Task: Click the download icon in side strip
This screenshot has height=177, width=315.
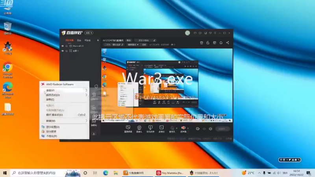Action: tap(94, 134)
